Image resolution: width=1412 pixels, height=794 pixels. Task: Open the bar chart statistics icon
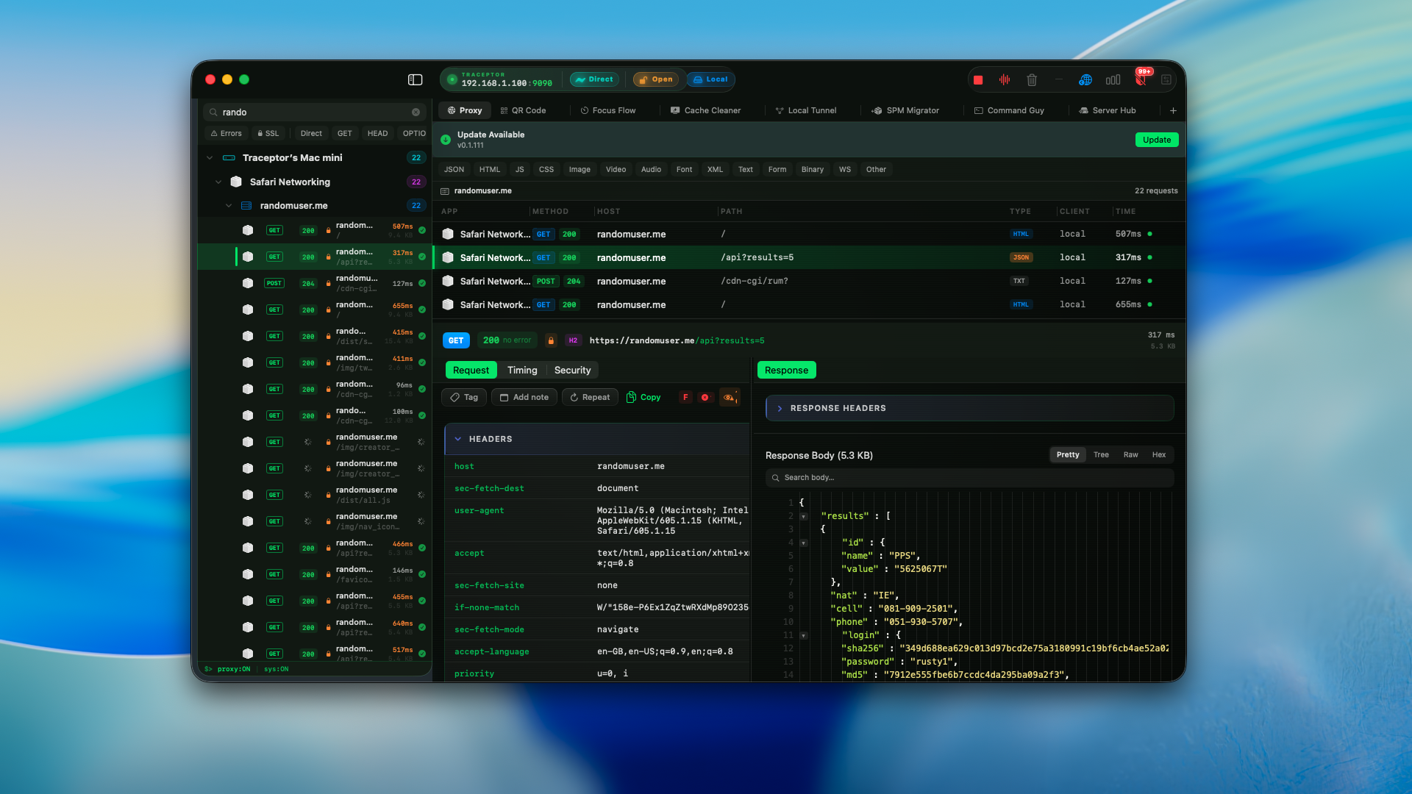coord(1113,80)
